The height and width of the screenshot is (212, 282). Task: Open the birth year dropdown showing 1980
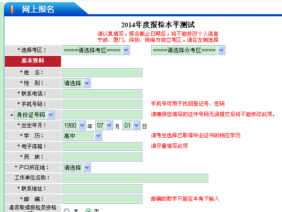(x=74, y=125)
